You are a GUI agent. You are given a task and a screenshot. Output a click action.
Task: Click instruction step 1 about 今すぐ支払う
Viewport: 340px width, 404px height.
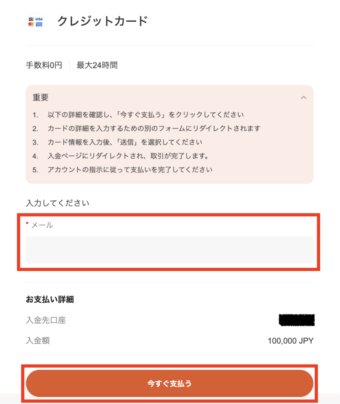138,115
